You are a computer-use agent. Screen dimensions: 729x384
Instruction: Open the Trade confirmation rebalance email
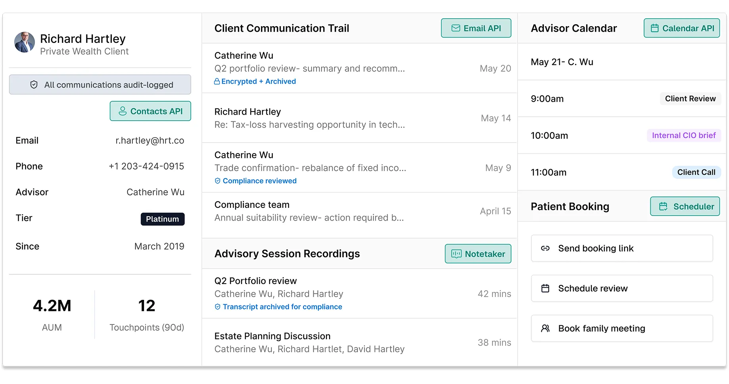(359, 168)
